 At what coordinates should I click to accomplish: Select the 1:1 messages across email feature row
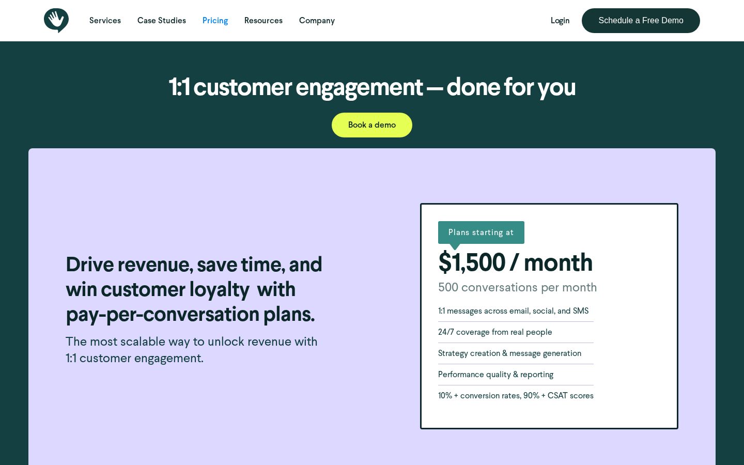(516, 311)
